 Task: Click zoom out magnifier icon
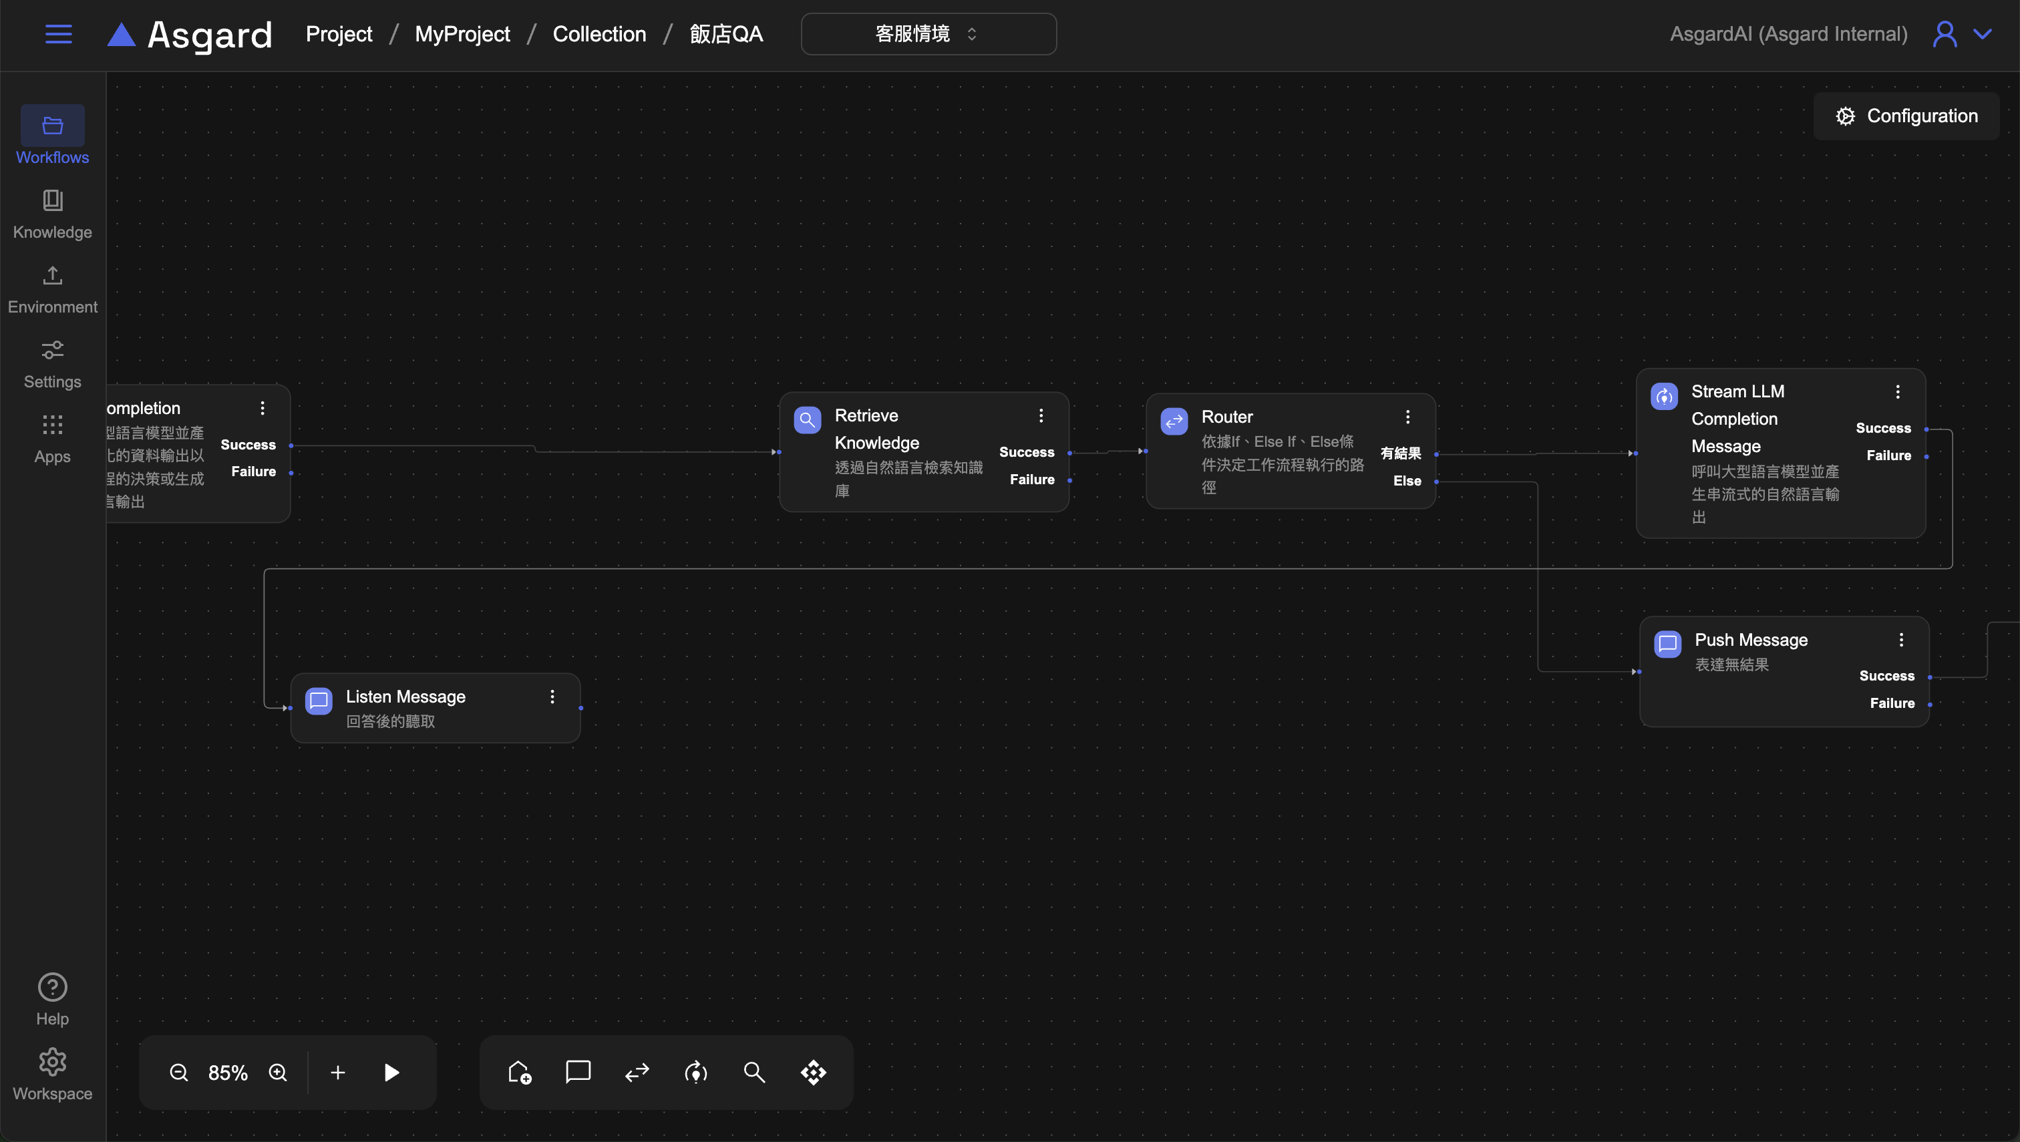coord(179,1072)
